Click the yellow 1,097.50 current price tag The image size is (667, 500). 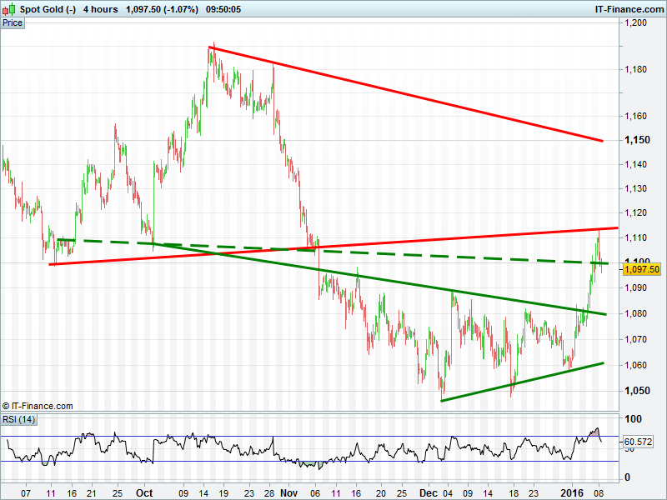coord(642,269)
